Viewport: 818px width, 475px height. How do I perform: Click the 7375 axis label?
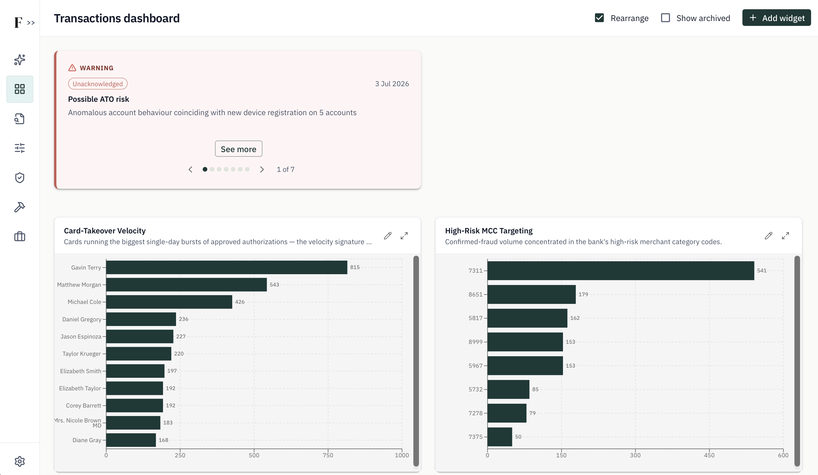click(x=476, y=437)
